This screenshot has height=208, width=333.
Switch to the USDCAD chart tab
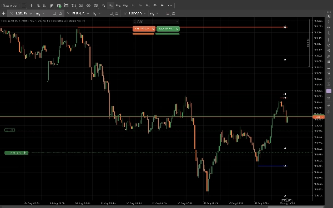click(135, 13)
